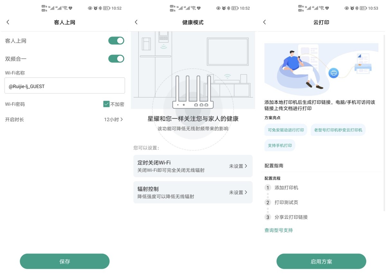This screenshot has width=386, height=278.
Task: Turn off the 双频合一 switch
Action: [x=116, y=59]
